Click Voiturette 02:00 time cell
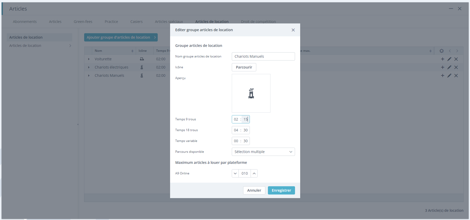470x220 pixels. (x=161, y=59)
